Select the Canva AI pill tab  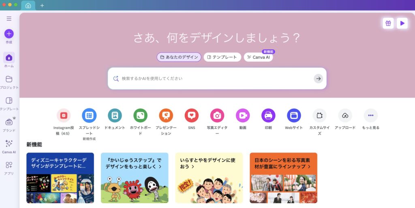click(x=258, y=57)
